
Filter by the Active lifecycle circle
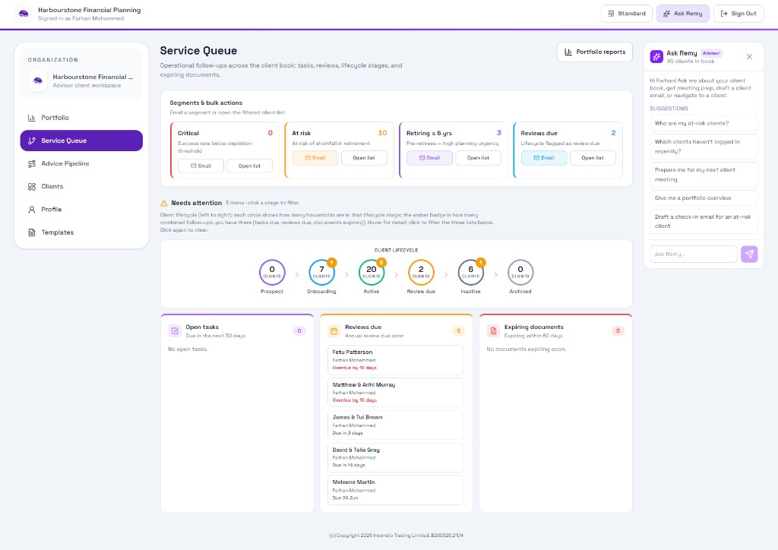click(x=371, y=272)
